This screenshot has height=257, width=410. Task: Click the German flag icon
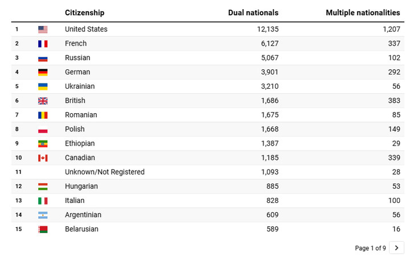tap(43, 72)
